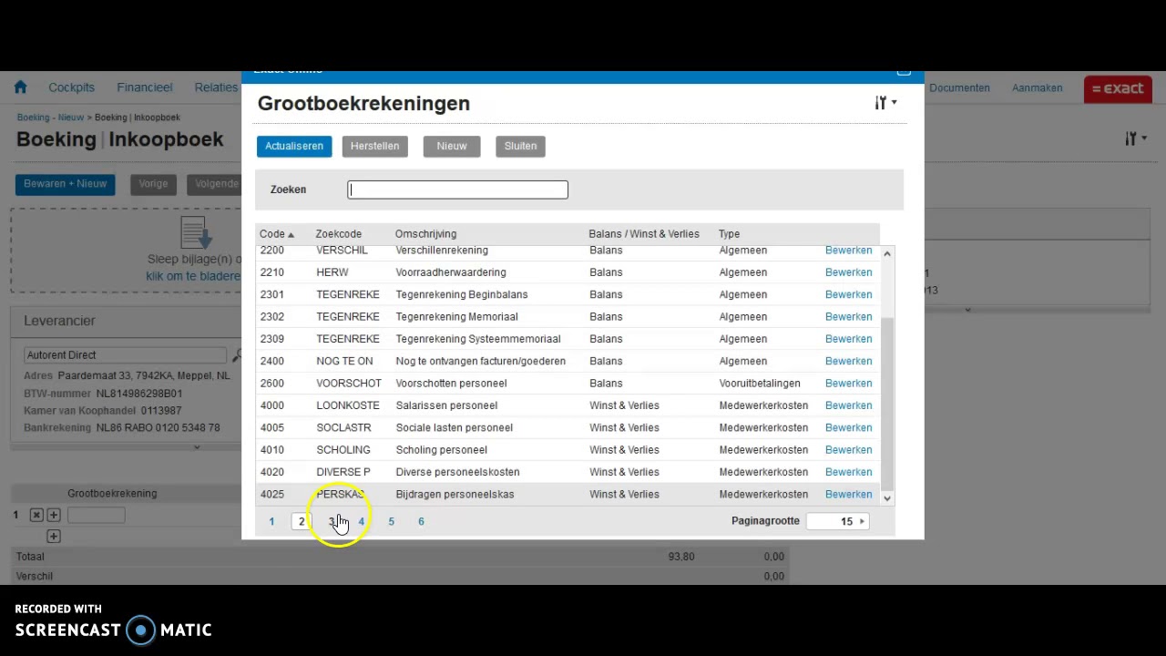Select account code 4010
Viewport: 1166px width, 656px height.
point(271,450)
